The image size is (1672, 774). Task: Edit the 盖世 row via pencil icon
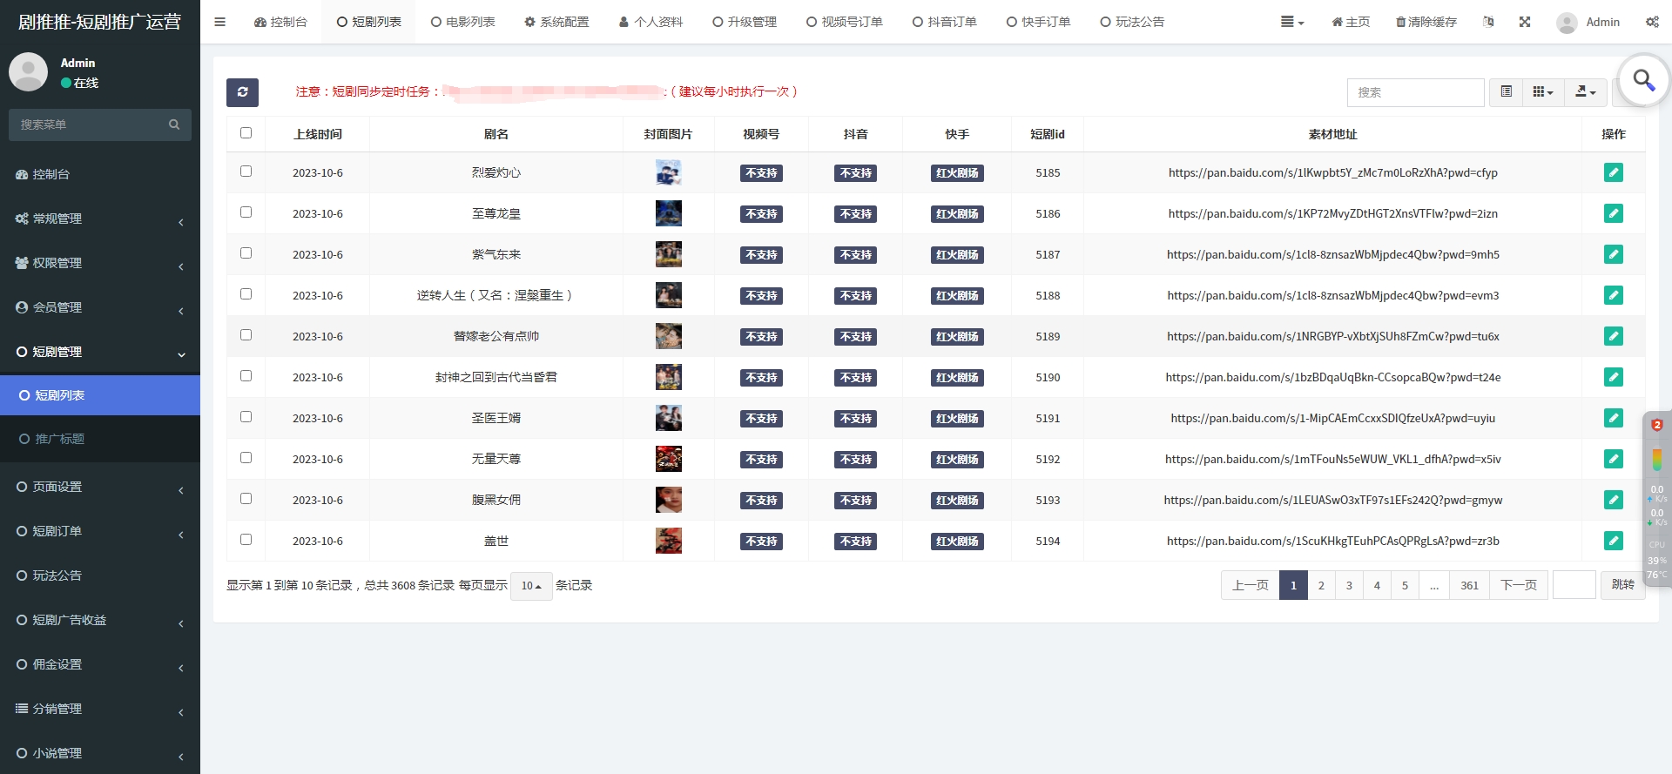(1613, 541)
